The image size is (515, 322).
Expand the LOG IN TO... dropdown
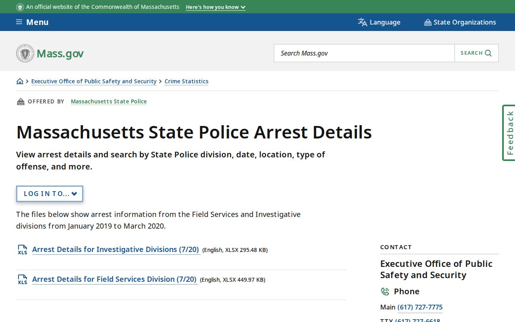point(50,194)
